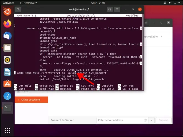Screen dimensions: 183x137
Task: Click the 'insmod ext2' line
Action: pos(48,51)
